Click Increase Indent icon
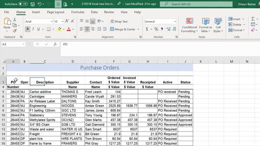The width and height of the screenshot is (260, 146). (105, 29)
